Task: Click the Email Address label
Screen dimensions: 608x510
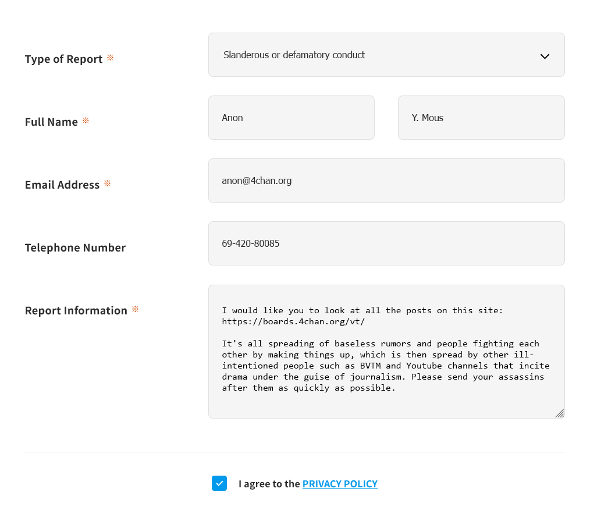Action: [x=62, y=185]
